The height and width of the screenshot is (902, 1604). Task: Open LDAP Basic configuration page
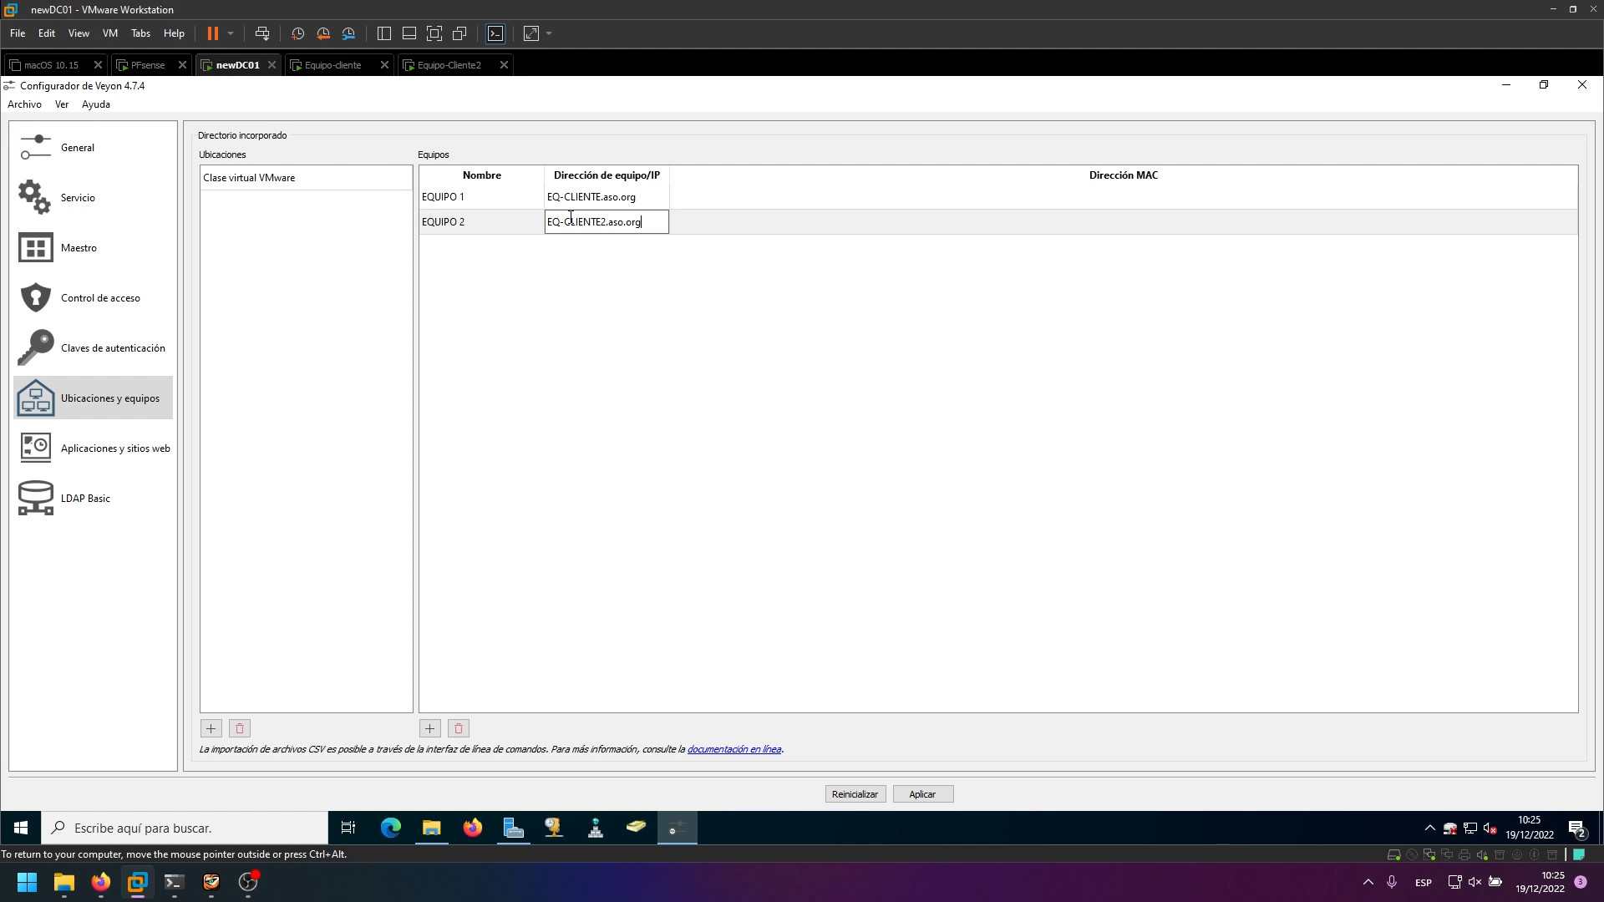tap(85, 499)
